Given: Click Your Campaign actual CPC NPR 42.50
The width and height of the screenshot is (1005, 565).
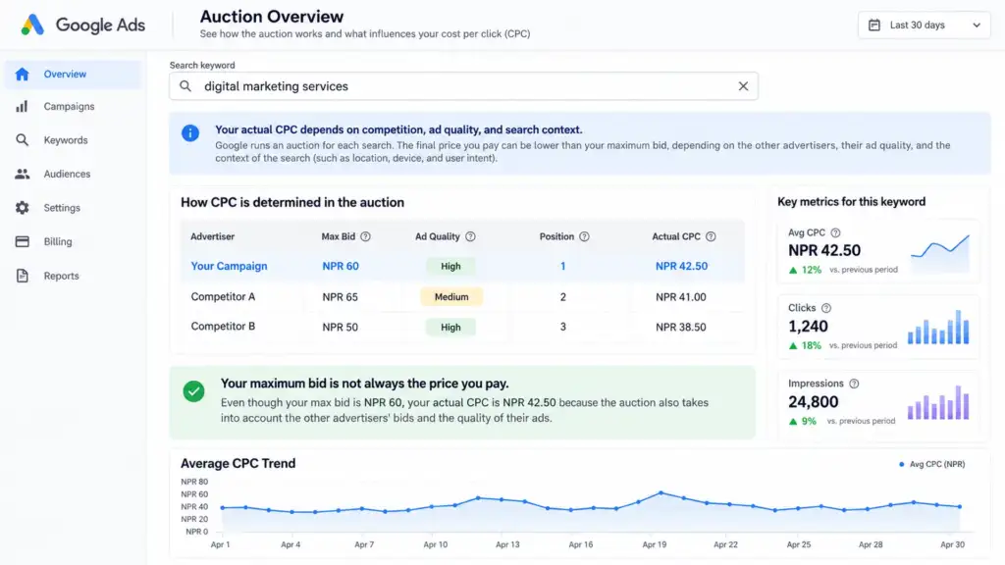Looking at the screenshot, I should [x=681, y=266].
